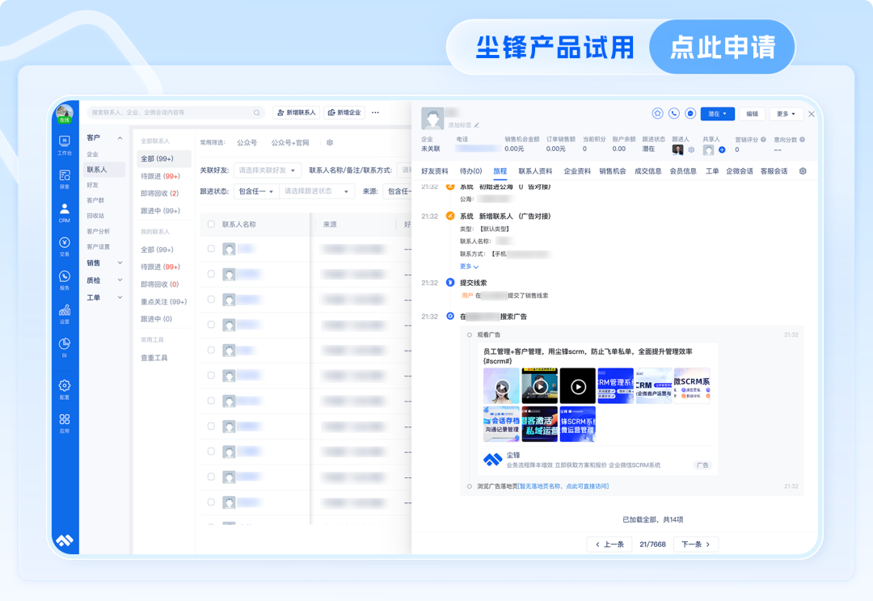Select 客户分析 in the 客户 submenu
The height and width of the screenshot is (601, 873).
click(99, 231)
